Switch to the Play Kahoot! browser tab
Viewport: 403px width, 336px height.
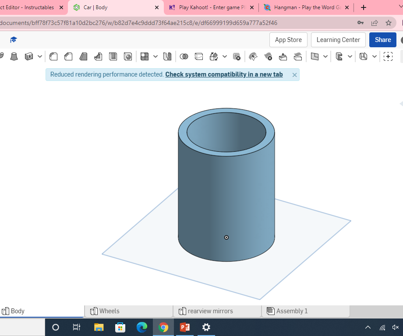pos(212,7)
